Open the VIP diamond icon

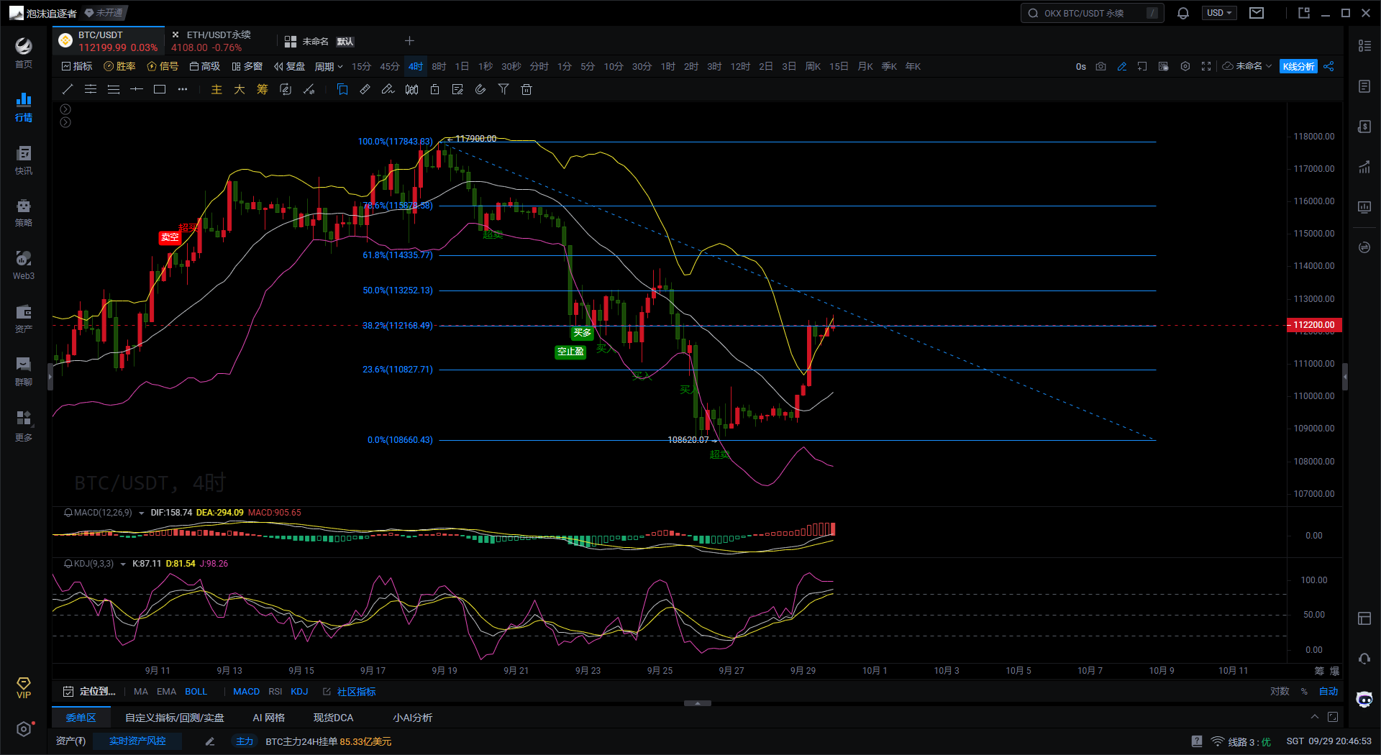pos(24,687)
